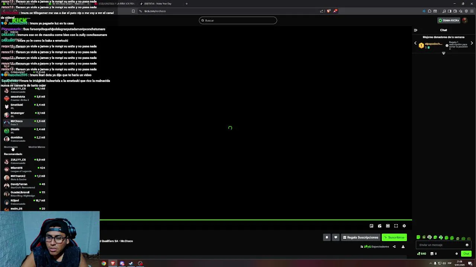Screen dimensions: 476x267
Task: Open clip creation icon in video controls
Action: pos(380,226)
